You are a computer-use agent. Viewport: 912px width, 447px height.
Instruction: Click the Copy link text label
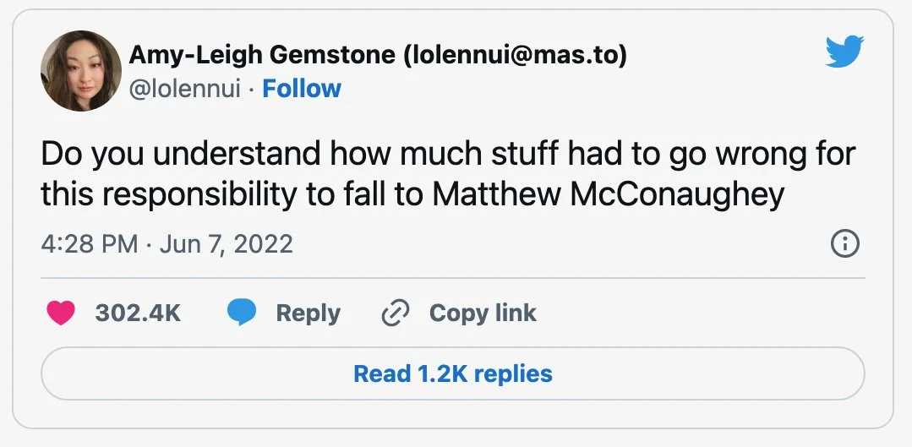483,313
